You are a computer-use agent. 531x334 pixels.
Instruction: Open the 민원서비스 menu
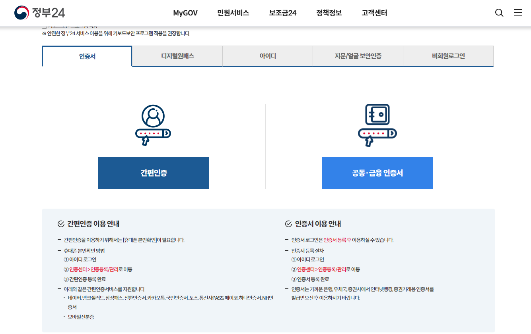[x=233, y=13]
